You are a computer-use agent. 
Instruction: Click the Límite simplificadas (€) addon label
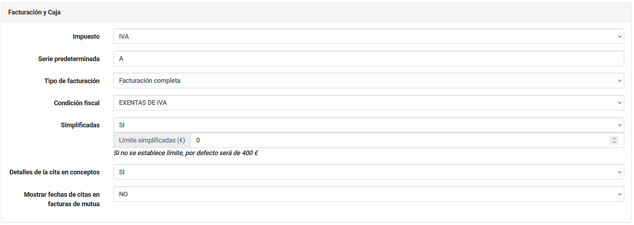152,140
